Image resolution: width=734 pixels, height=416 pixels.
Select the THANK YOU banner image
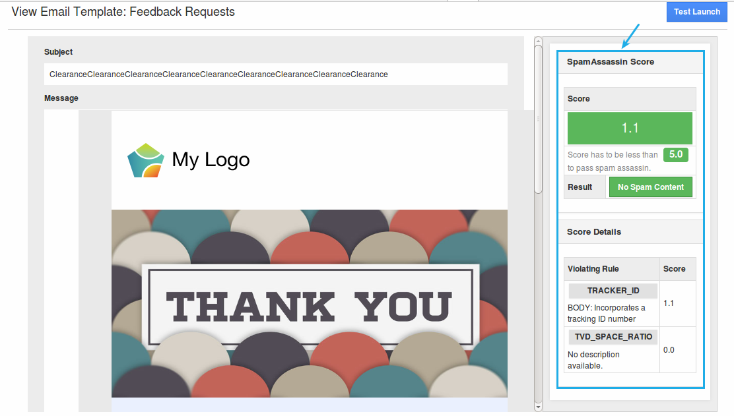[x=310, y=304]
